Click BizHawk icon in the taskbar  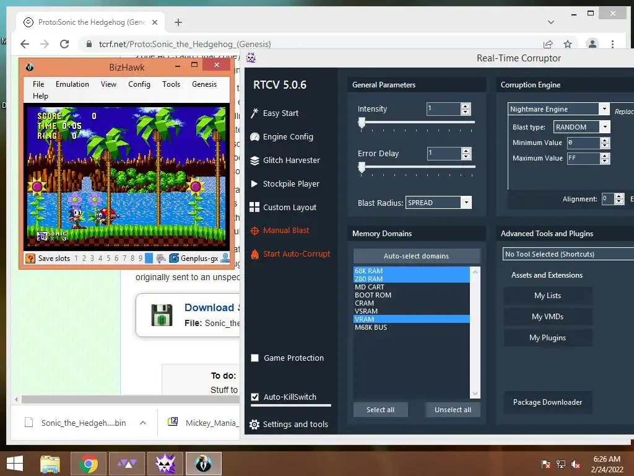(203, 464)
